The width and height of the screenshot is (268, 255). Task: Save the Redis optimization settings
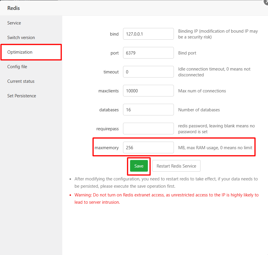[x=139, y=166]
